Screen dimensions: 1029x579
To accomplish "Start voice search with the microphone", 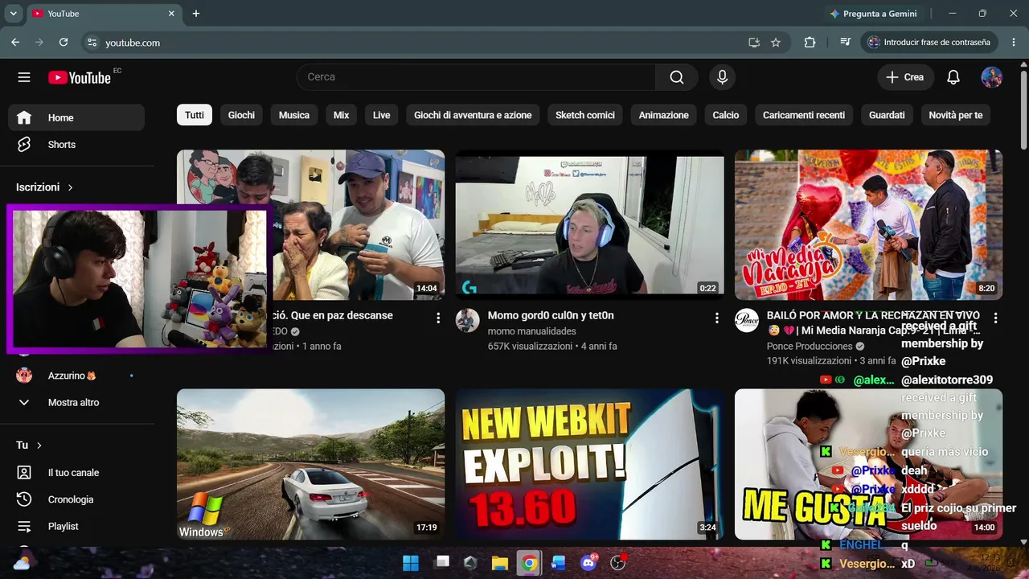I will (x=722, y=77).
